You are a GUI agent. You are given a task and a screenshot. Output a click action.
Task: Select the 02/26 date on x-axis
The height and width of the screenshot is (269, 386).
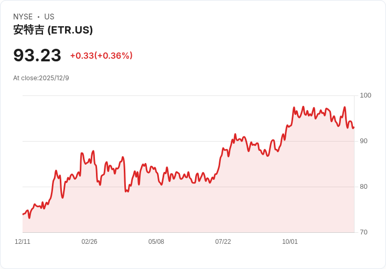pyautogui.click(x=89, y=242)
